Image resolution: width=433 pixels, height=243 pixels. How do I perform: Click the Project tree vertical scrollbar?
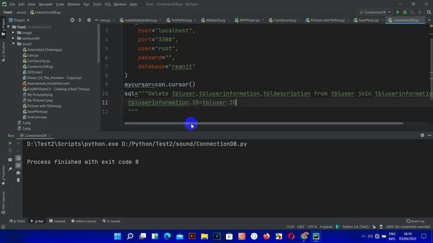(99, 43)
